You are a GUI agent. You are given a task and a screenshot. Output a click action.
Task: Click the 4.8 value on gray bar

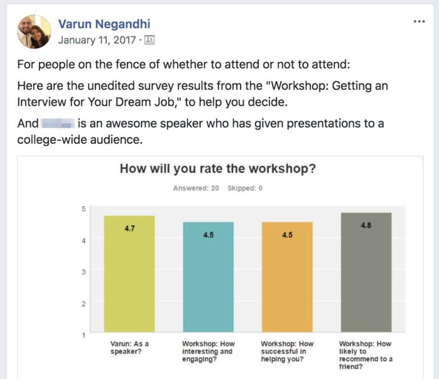(x=366, y=226)
